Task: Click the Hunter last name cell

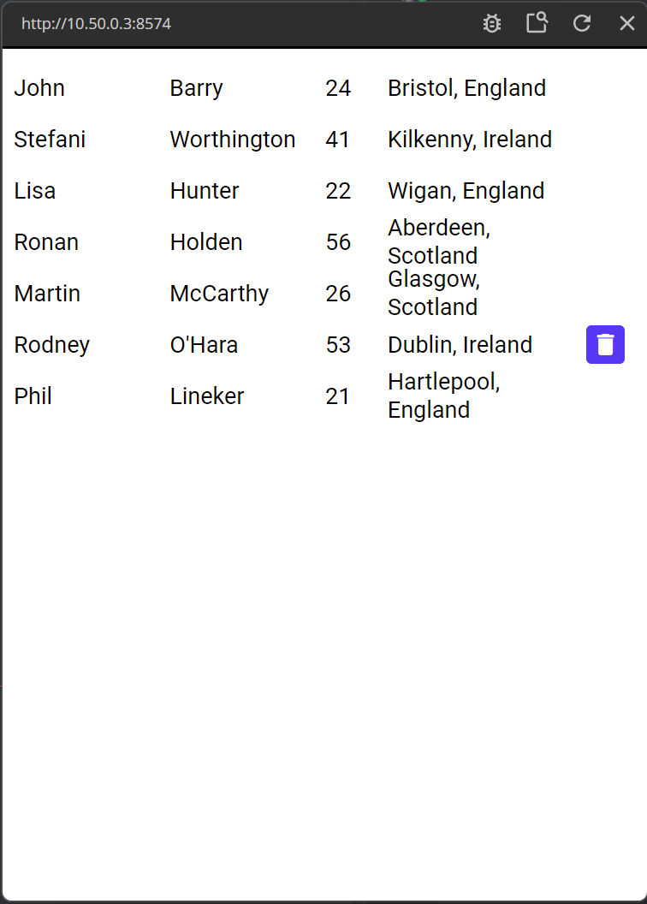Action: pos(205,191)
